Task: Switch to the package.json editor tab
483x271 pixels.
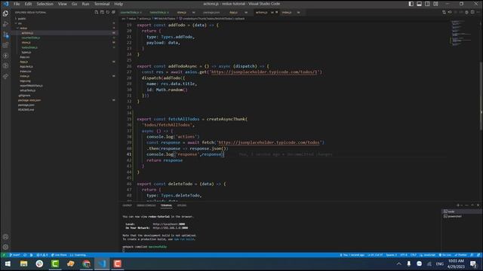Action: 211,13
